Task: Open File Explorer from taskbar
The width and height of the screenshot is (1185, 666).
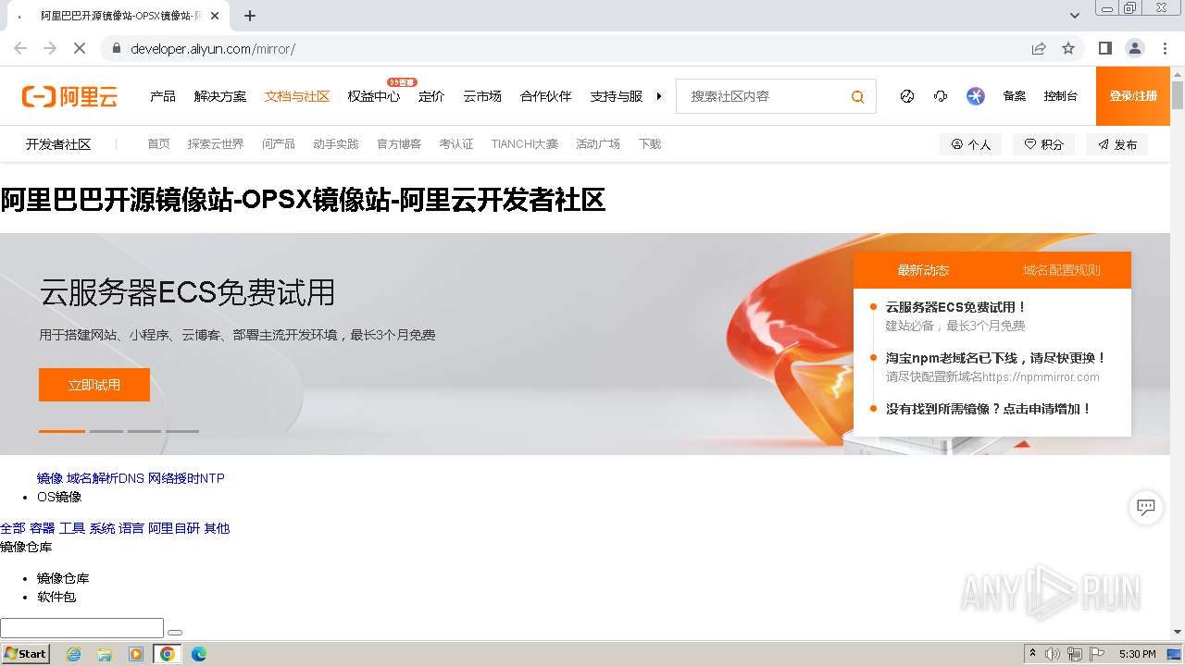Action: tap(105, 654)
